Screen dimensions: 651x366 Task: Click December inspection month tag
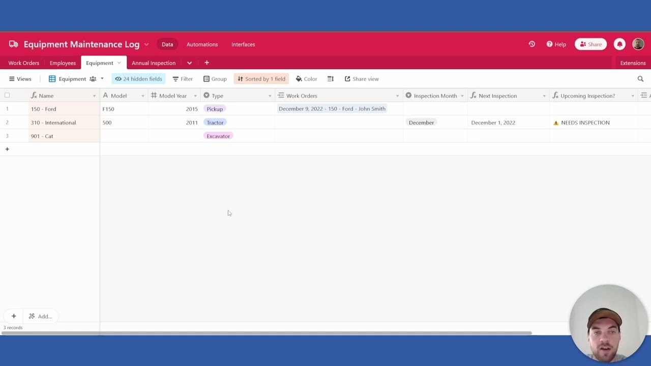[x=421, y=123]
